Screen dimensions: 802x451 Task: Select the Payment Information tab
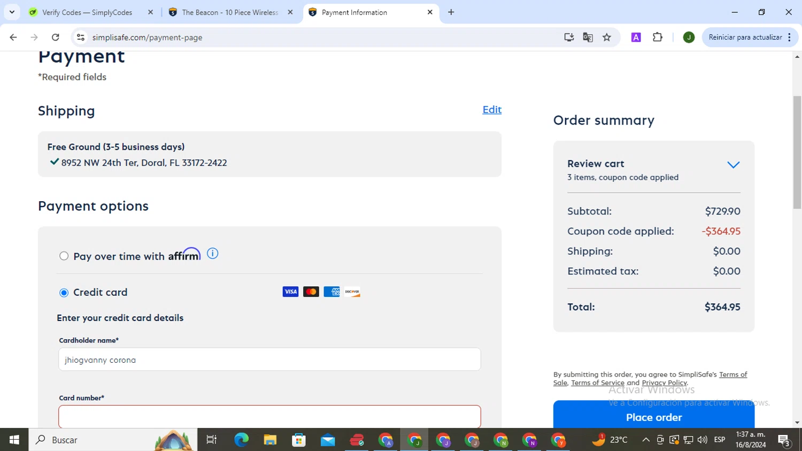370,12
